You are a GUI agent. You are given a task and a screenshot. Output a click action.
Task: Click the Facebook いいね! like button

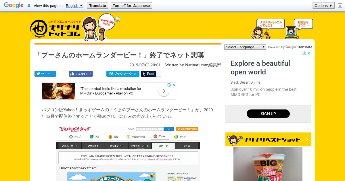tap(81, 74)
